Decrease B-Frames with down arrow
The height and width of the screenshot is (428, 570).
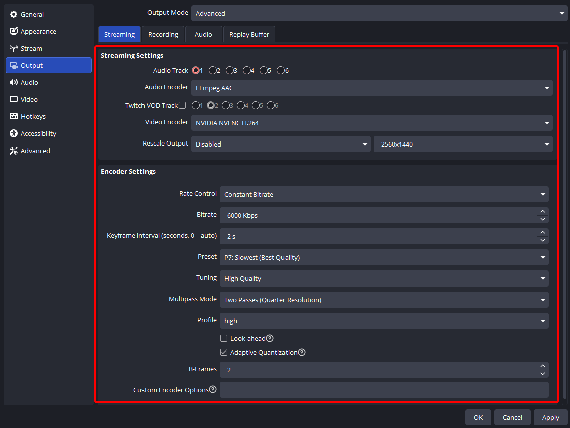[543, 374]
